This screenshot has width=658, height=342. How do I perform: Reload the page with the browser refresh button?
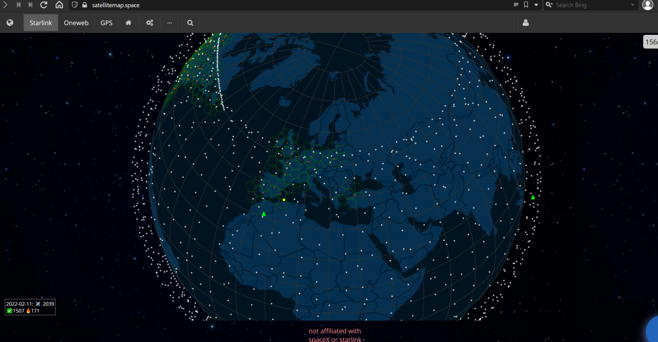click(x=44, y=5)
